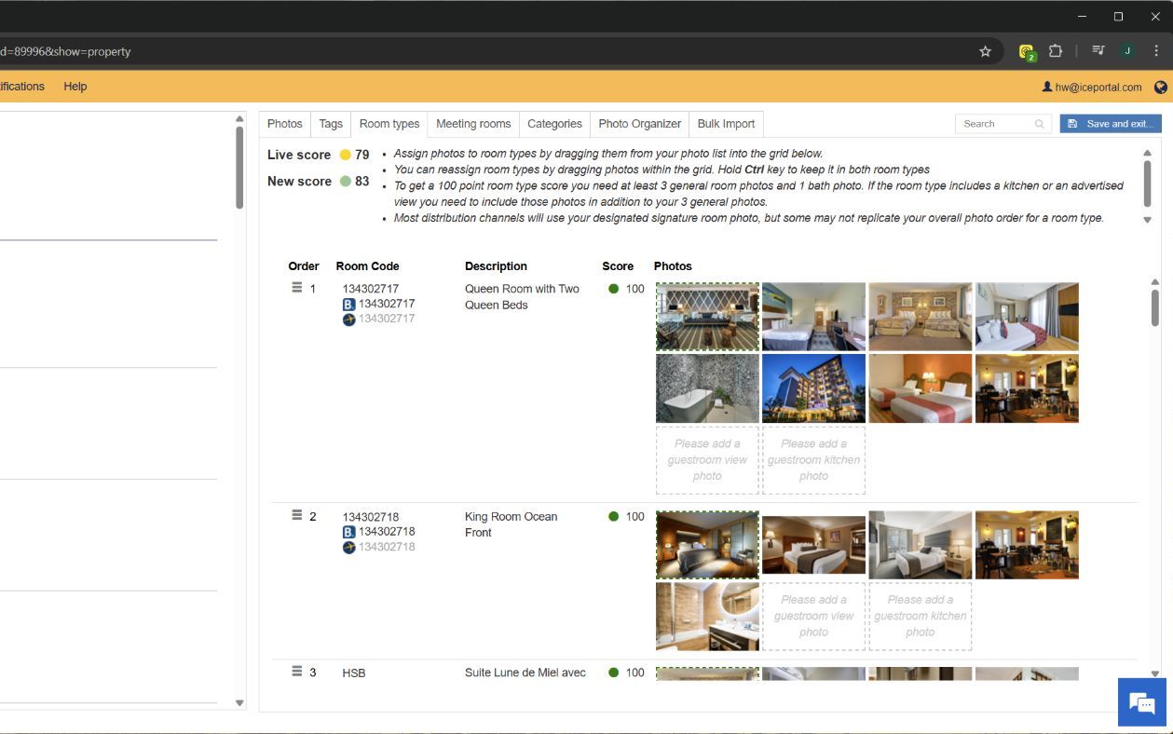Image resolution: width=1173 pixels, height=734 pixels.
Task: Click the left panel scroll up arrow
Action: [239, 119]
